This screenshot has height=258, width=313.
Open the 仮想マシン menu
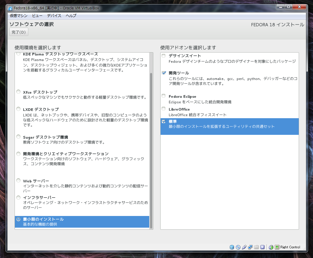click(19, 15)
